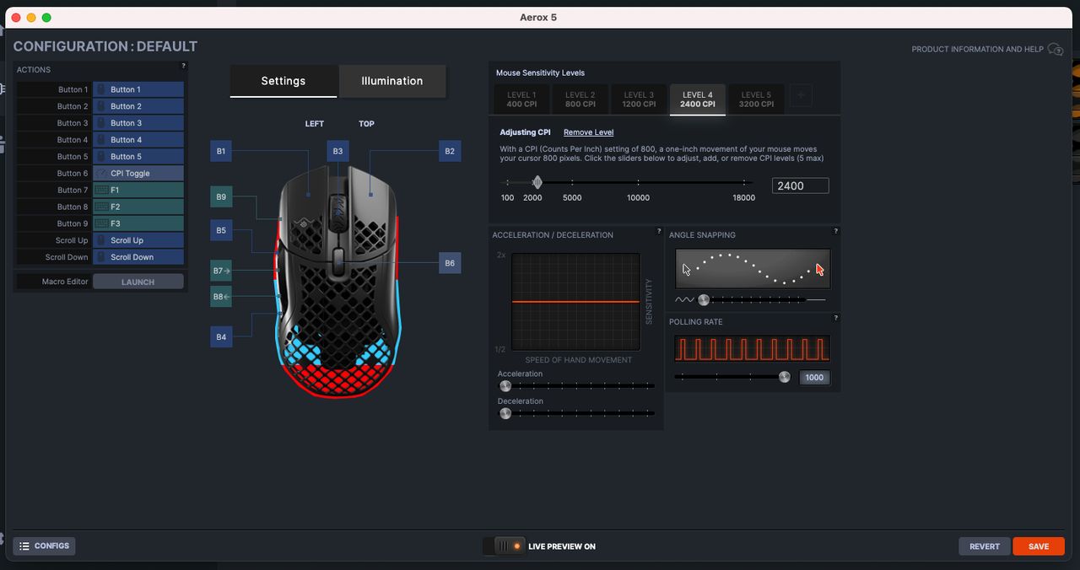Select the B7 mouse button marker
The height and width of the screenshot is (570, 1080).
[221, 271]
